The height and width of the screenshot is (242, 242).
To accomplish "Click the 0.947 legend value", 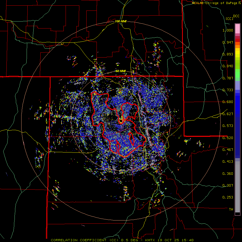I will 228,42.
